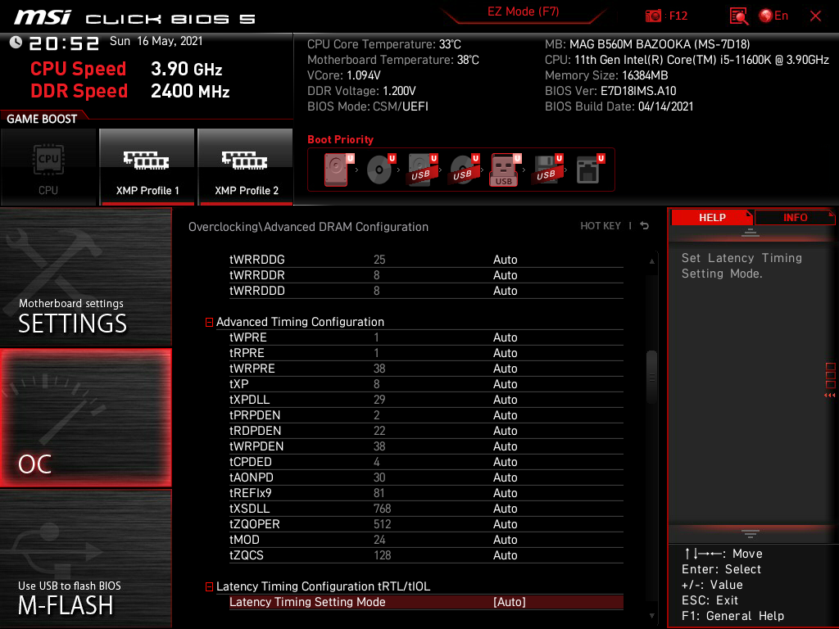Select the tWRRDDD Auto value

click(505, 291)
